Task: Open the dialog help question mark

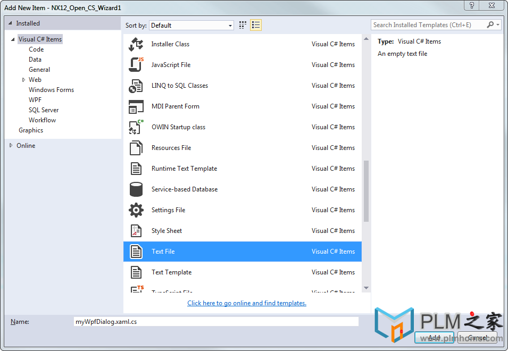Action: 472,5
